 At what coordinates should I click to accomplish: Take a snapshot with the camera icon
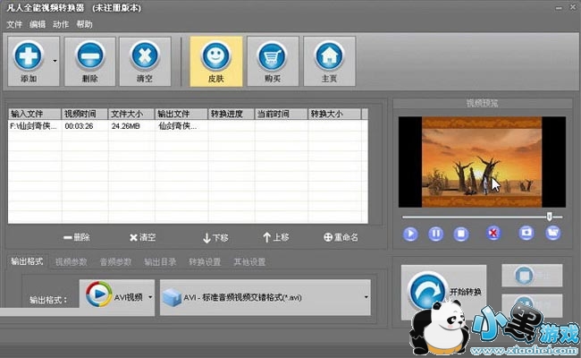coord(526,233)
